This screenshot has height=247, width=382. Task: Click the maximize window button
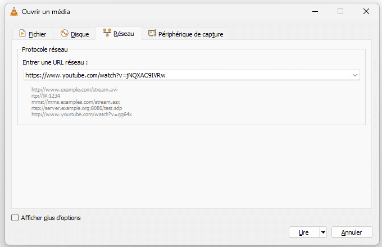point(340,11)
